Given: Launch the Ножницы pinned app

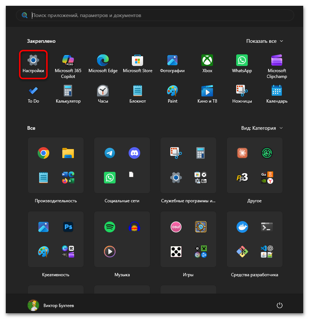Looking at the screenshot, I should [242, 94].
